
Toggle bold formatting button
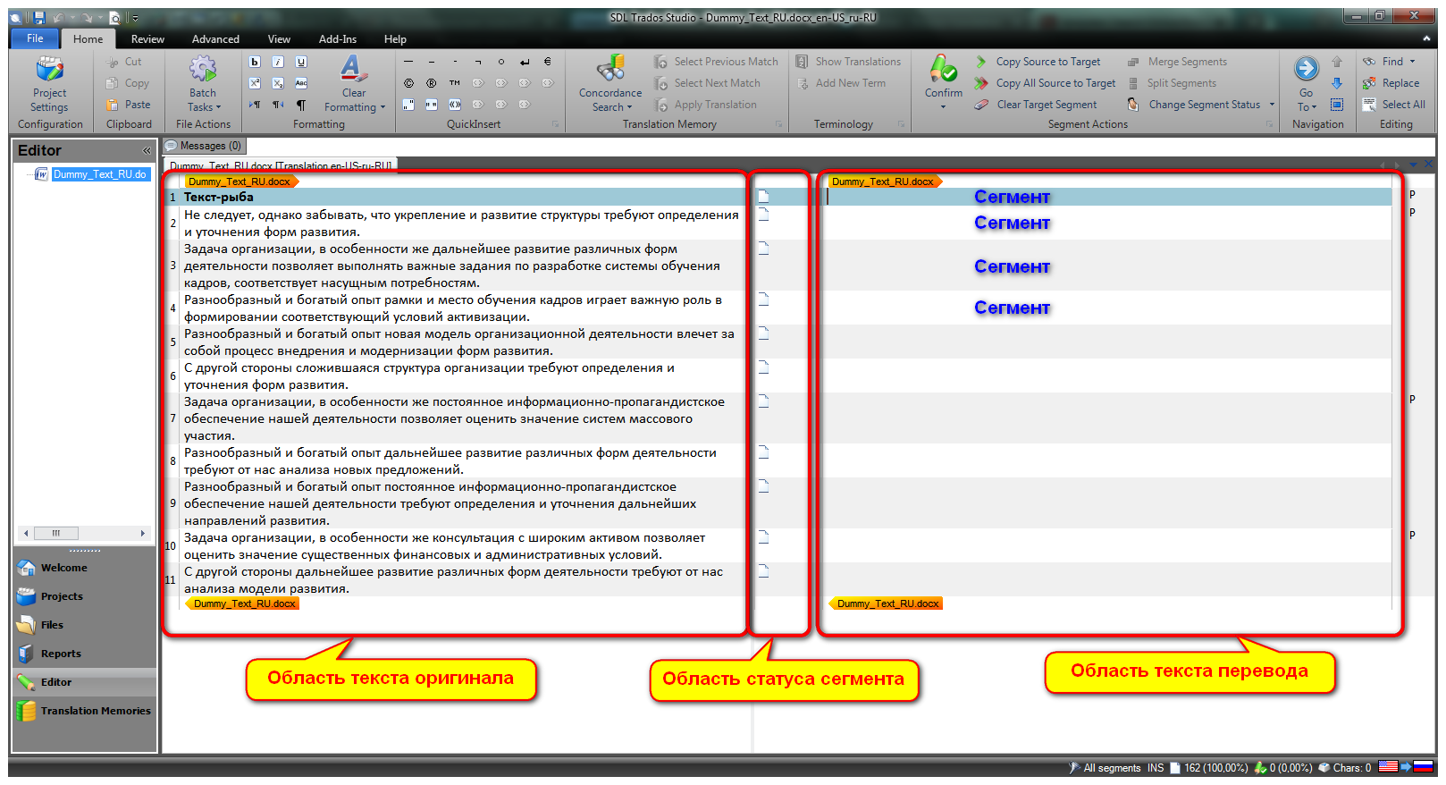click(255, 62)
